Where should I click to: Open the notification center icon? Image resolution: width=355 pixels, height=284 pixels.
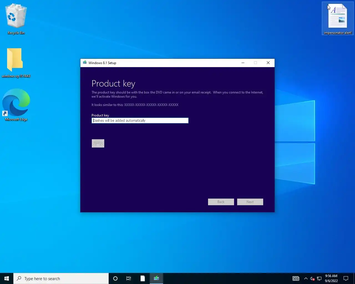click(346, 278)
